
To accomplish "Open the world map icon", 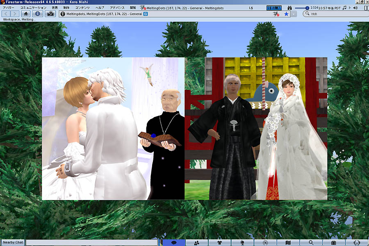I will [288, 243].
